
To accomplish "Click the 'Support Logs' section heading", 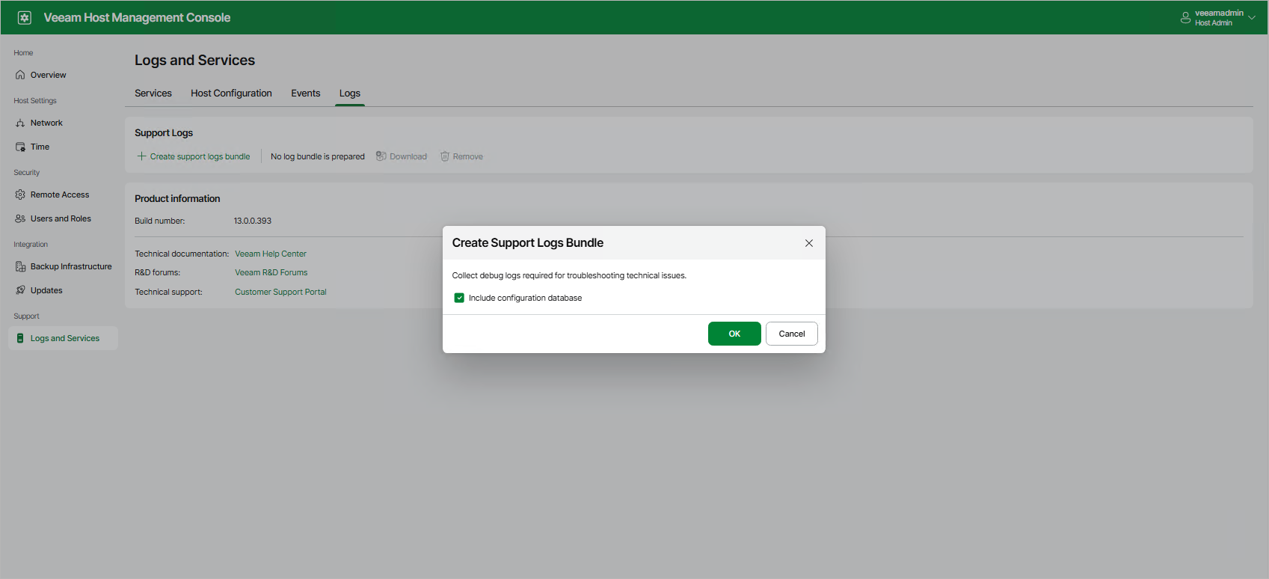I will click(164, 132).
